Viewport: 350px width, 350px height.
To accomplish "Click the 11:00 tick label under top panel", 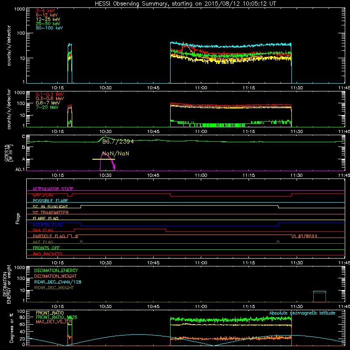I will click(x=201, y=88).
